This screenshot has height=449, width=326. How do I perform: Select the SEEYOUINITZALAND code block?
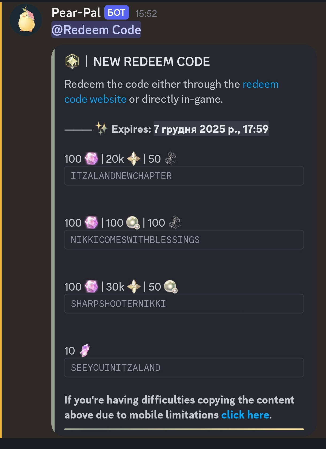184,368
